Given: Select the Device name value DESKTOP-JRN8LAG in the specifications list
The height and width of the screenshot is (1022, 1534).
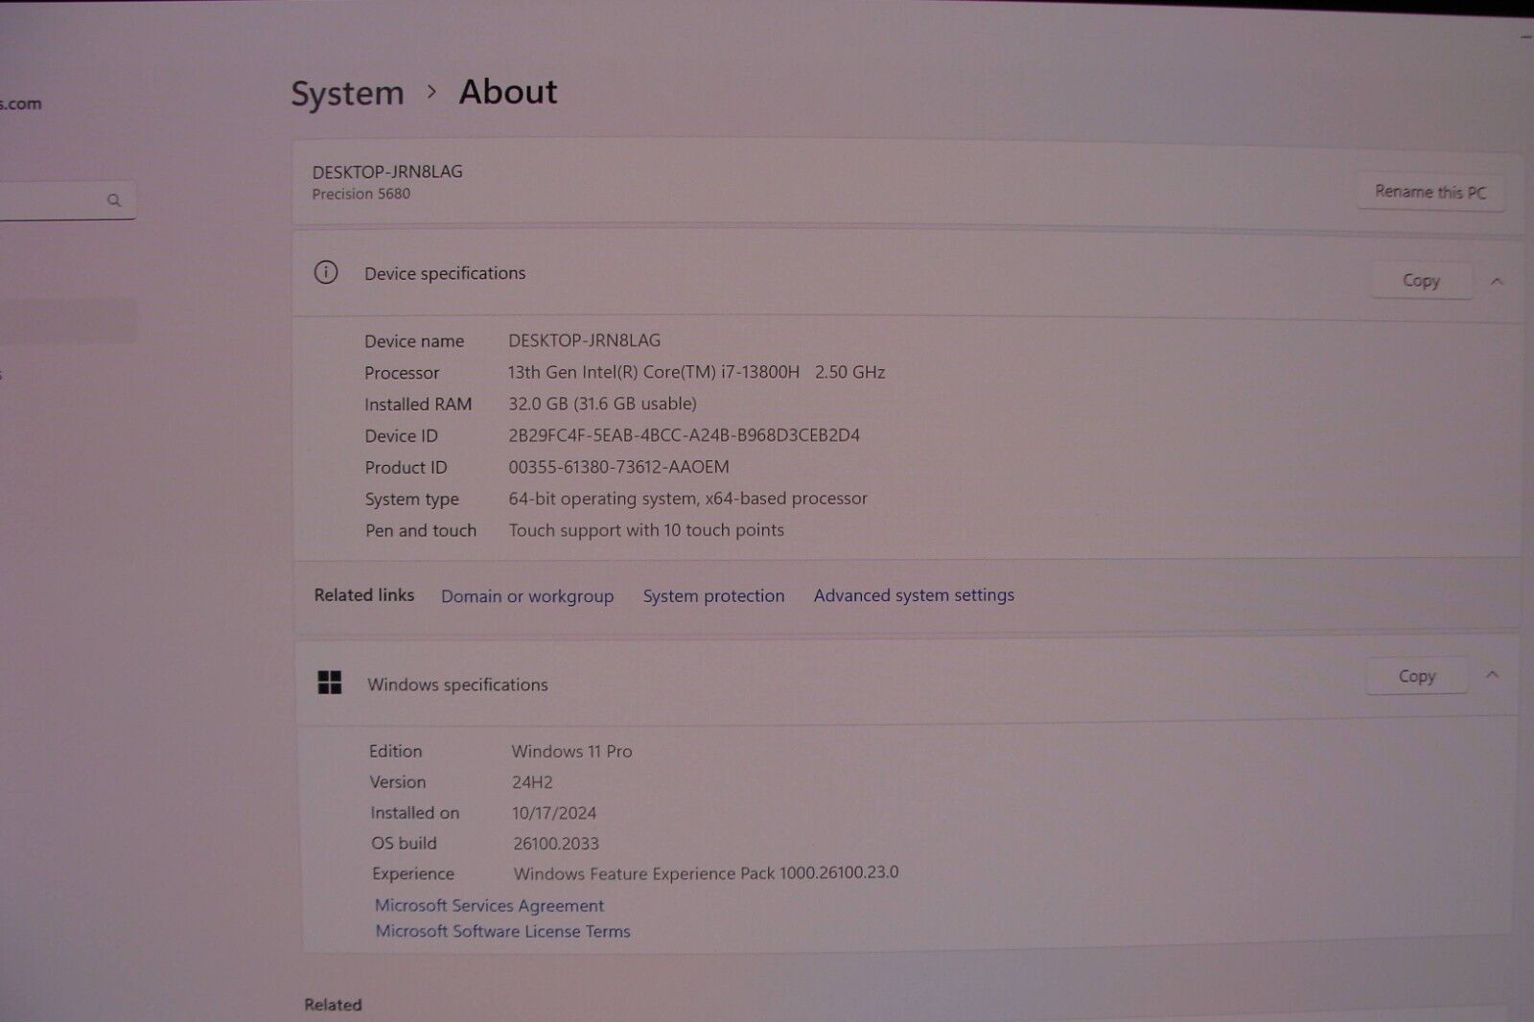Looking at the screenshot, I should 584,340.
